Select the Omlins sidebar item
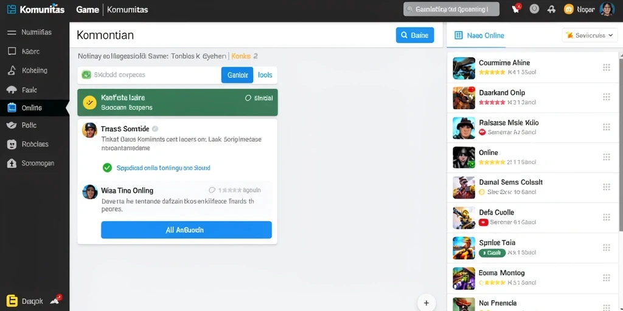This screenshot has width=623, height=311. [x=35, y=108]
